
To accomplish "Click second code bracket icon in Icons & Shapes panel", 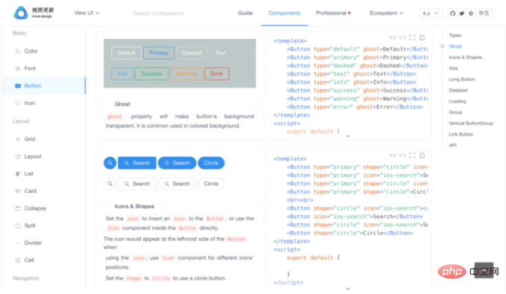I will [x=403, y=155].
